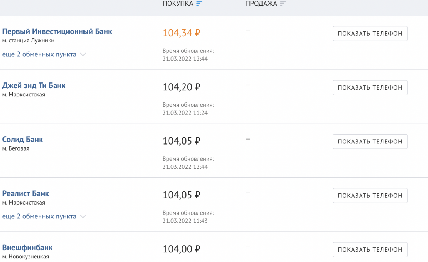Open Джей энд Ти Банк link
Viewport: 428px width, 262px height.
[x=34, y=86]
